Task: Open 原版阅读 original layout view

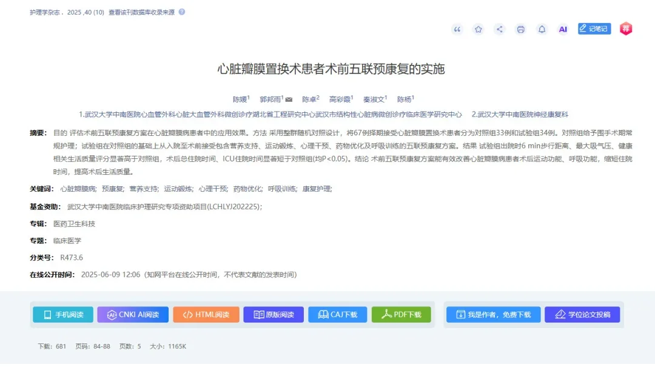Action: (x=274, y=314)
